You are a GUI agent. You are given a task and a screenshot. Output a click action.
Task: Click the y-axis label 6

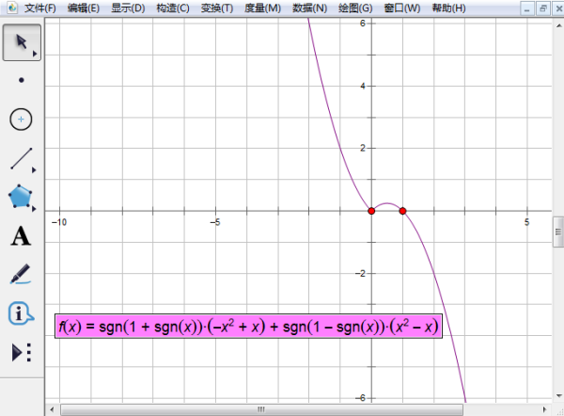(x=362, y=24)
